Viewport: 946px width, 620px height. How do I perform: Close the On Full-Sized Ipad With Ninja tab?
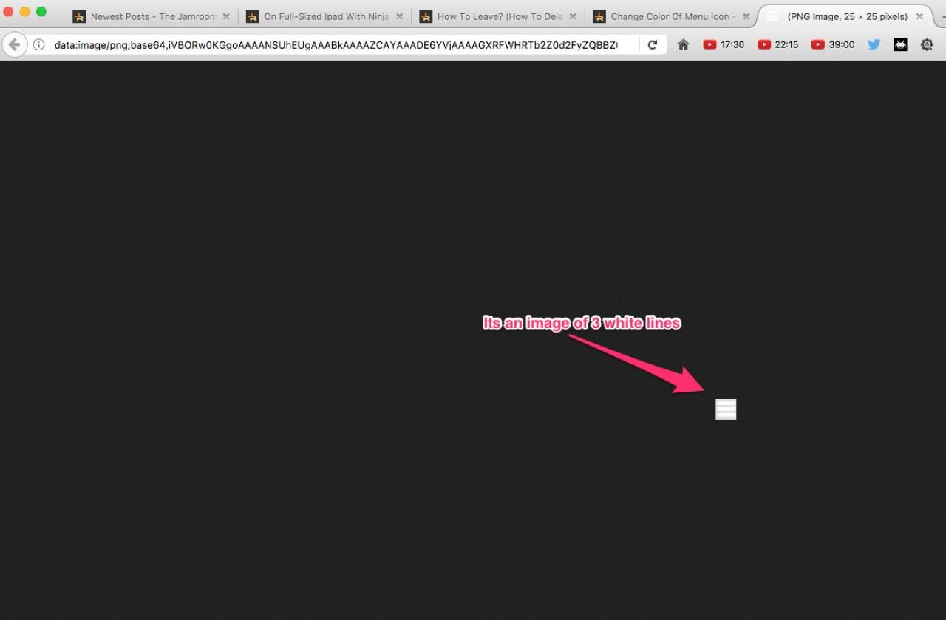400,16
